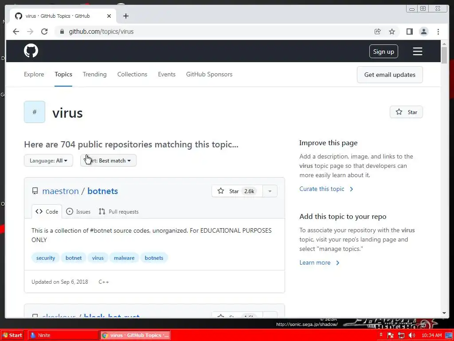Click the 'Improve this page' heading
Screen dimensions: 454x341
click(329, 143)
